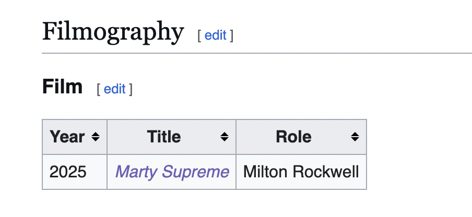Select the Milton Rockwell role cell

pyautogui.click(x=301, y=172)
